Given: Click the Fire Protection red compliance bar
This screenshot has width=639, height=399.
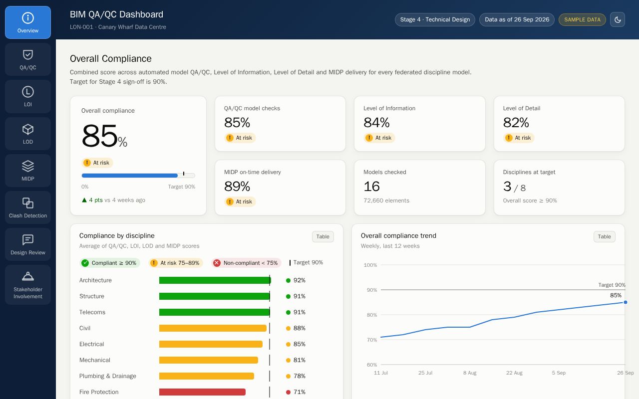Looking at the screenshot, I should point(202,392).
